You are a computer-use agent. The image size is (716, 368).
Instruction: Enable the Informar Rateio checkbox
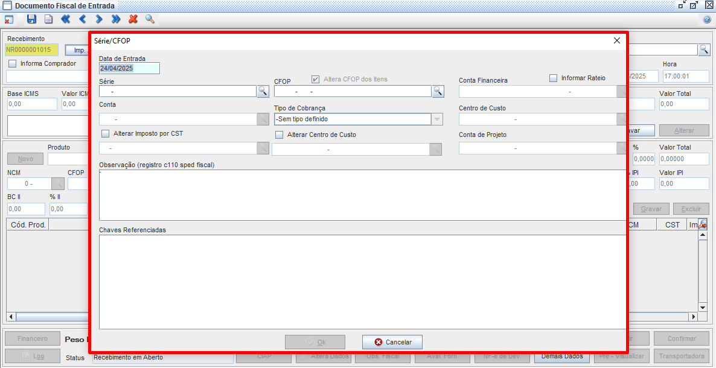tap(553, 78)
